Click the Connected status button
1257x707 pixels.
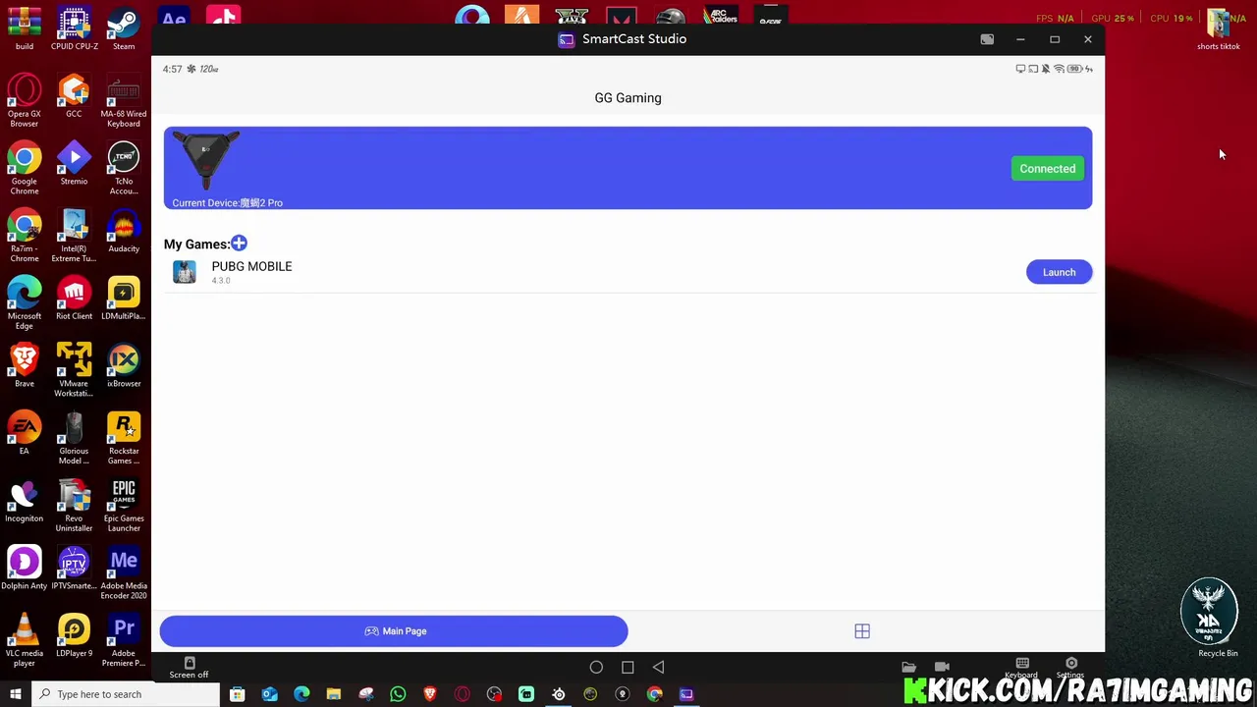tap(1047, 169)
